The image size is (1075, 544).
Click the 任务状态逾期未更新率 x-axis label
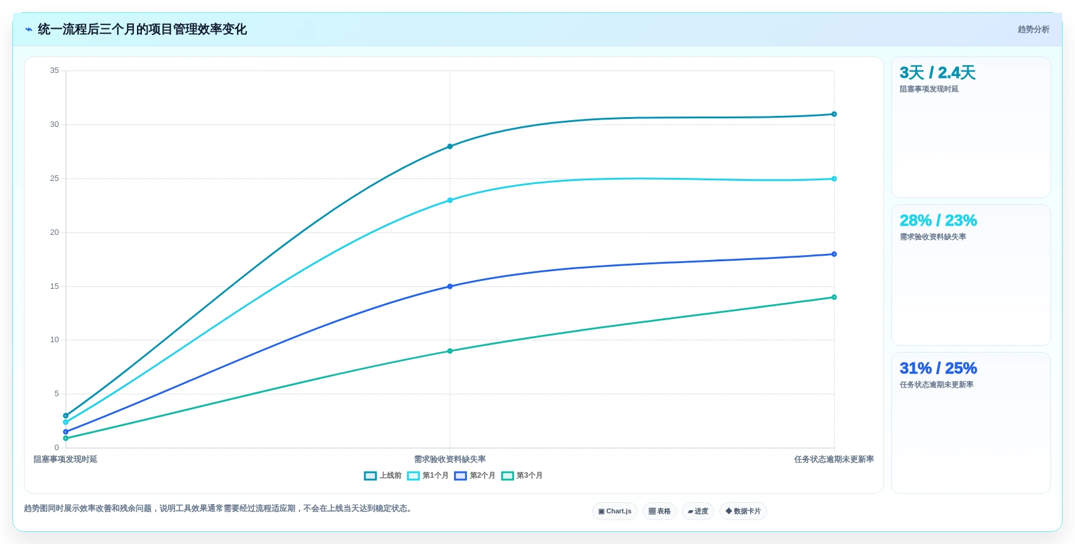[834, 459]
